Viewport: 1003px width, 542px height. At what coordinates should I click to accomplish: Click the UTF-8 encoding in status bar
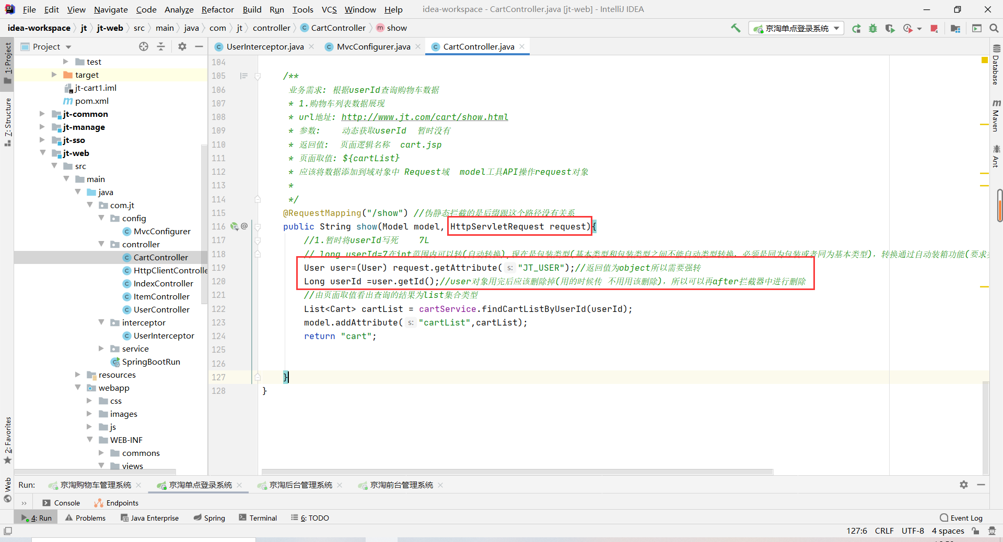[x=913, y=531]
